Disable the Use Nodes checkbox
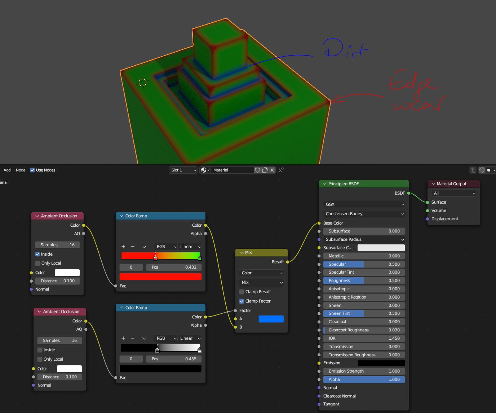Viewport: 496px width, 413px height. (x=32, y=170)
